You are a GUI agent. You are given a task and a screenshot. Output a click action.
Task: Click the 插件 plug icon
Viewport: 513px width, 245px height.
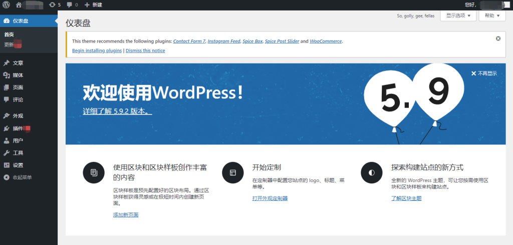point(6,128)
